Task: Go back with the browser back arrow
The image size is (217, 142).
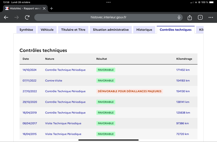Action: (x=6, y=17)
